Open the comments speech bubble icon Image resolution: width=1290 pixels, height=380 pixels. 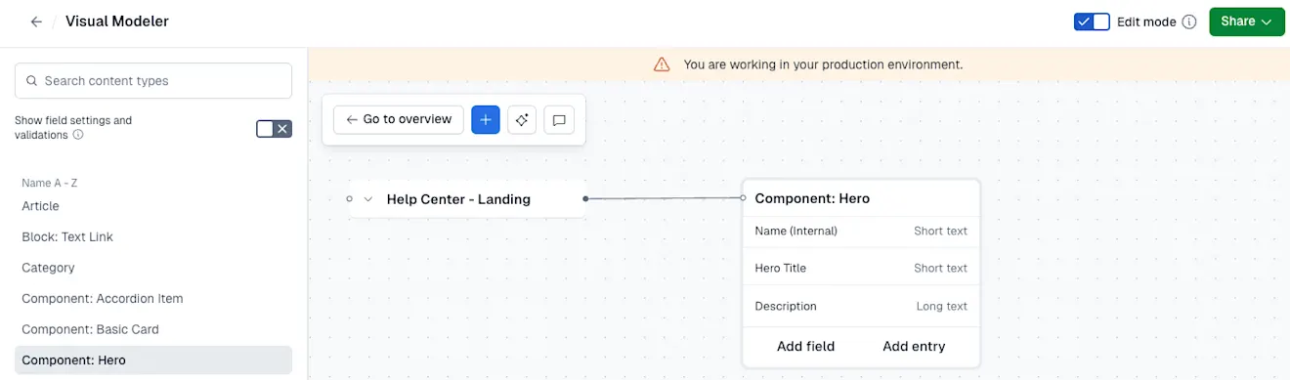(559, 119)
